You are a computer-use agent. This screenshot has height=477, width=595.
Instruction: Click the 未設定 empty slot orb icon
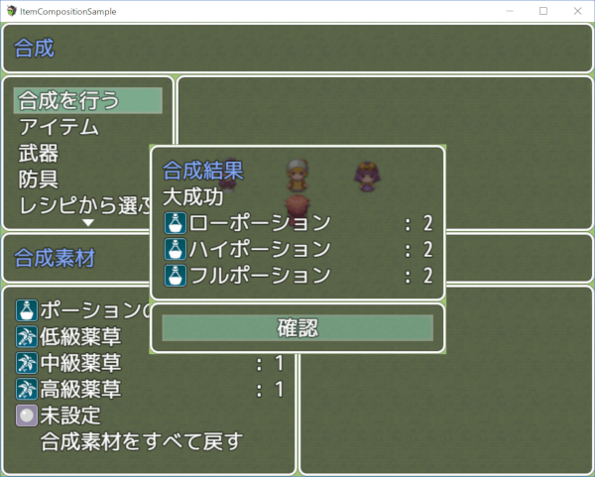click(x=27, y=415)
